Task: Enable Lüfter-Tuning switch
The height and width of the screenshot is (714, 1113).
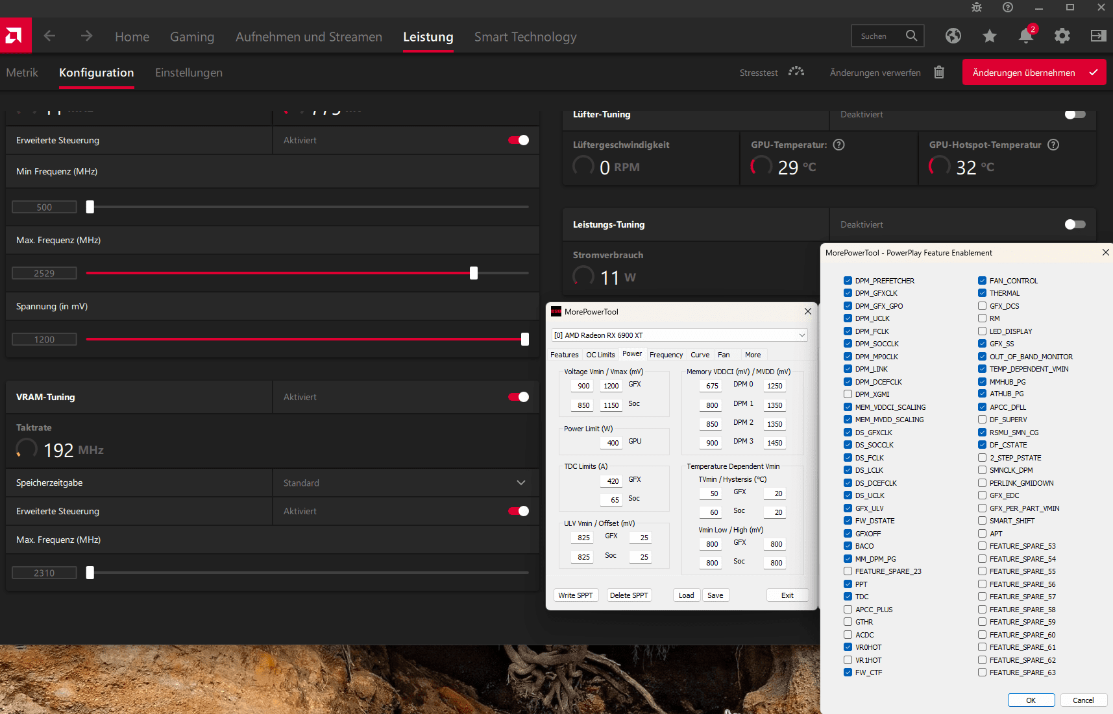Action: [x=1075, y=114]
